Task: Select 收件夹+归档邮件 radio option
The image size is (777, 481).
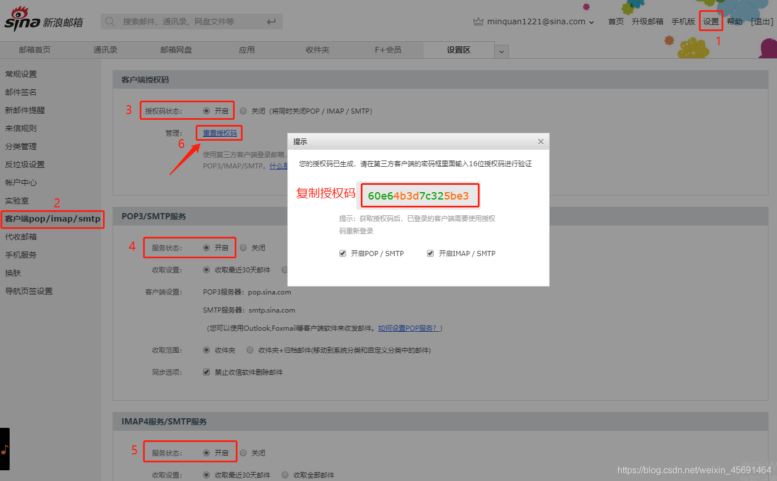Action: pos(250,350)
